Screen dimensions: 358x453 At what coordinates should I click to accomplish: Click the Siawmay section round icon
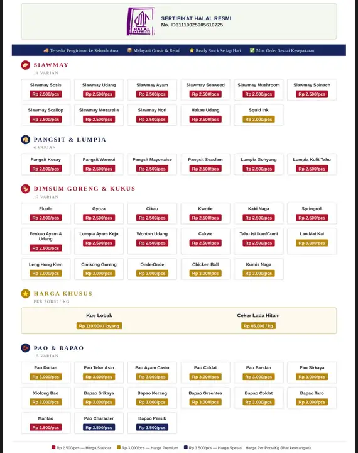click(25, 65)
